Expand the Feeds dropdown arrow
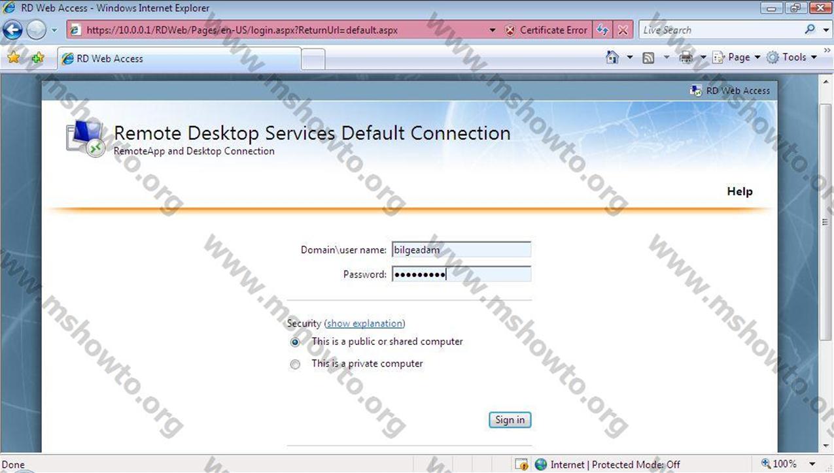 667,57
